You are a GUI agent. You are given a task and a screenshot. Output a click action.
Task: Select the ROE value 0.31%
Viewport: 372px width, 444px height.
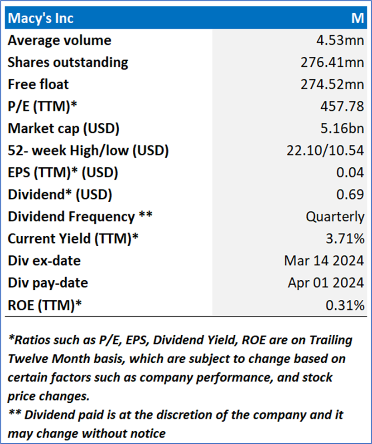pyautogui.click(x=345, y=305)
